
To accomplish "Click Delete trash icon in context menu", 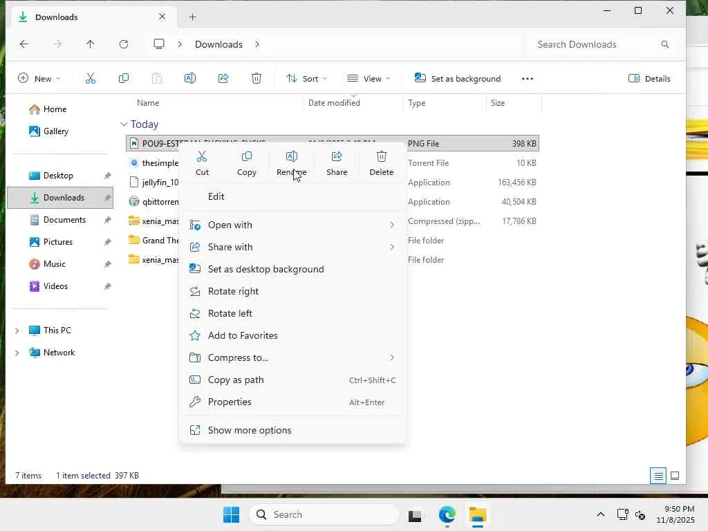I will click(x=381, y=157).
